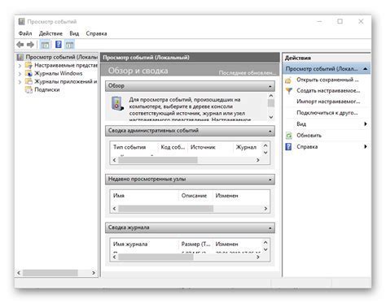Open the Справка menu in the menu bar
386x303 pixels.
[96, 33]
